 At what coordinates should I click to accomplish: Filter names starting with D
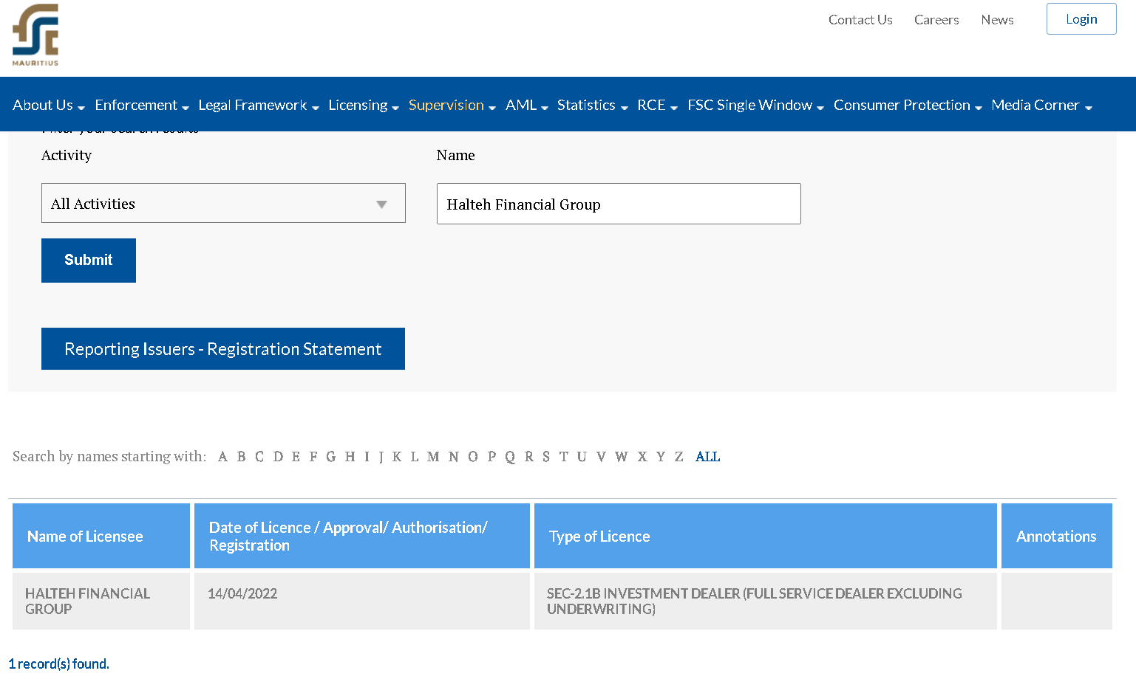point(278,457)
